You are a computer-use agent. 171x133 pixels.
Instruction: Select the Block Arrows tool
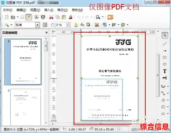(x=163, y=114)
